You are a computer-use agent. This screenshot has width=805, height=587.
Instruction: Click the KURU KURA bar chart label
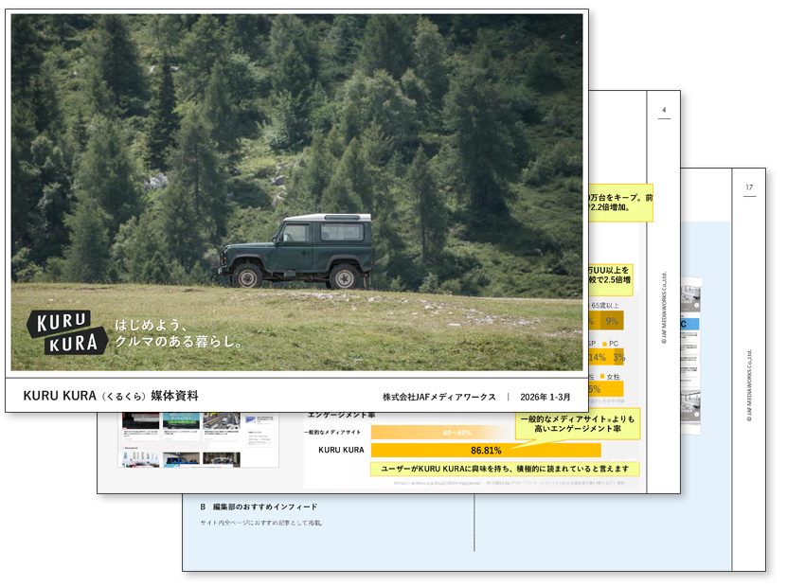click(341, 450)
